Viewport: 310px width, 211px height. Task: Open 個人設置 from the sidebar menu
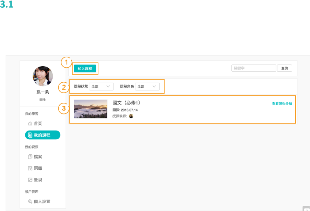tap(42, 201)
